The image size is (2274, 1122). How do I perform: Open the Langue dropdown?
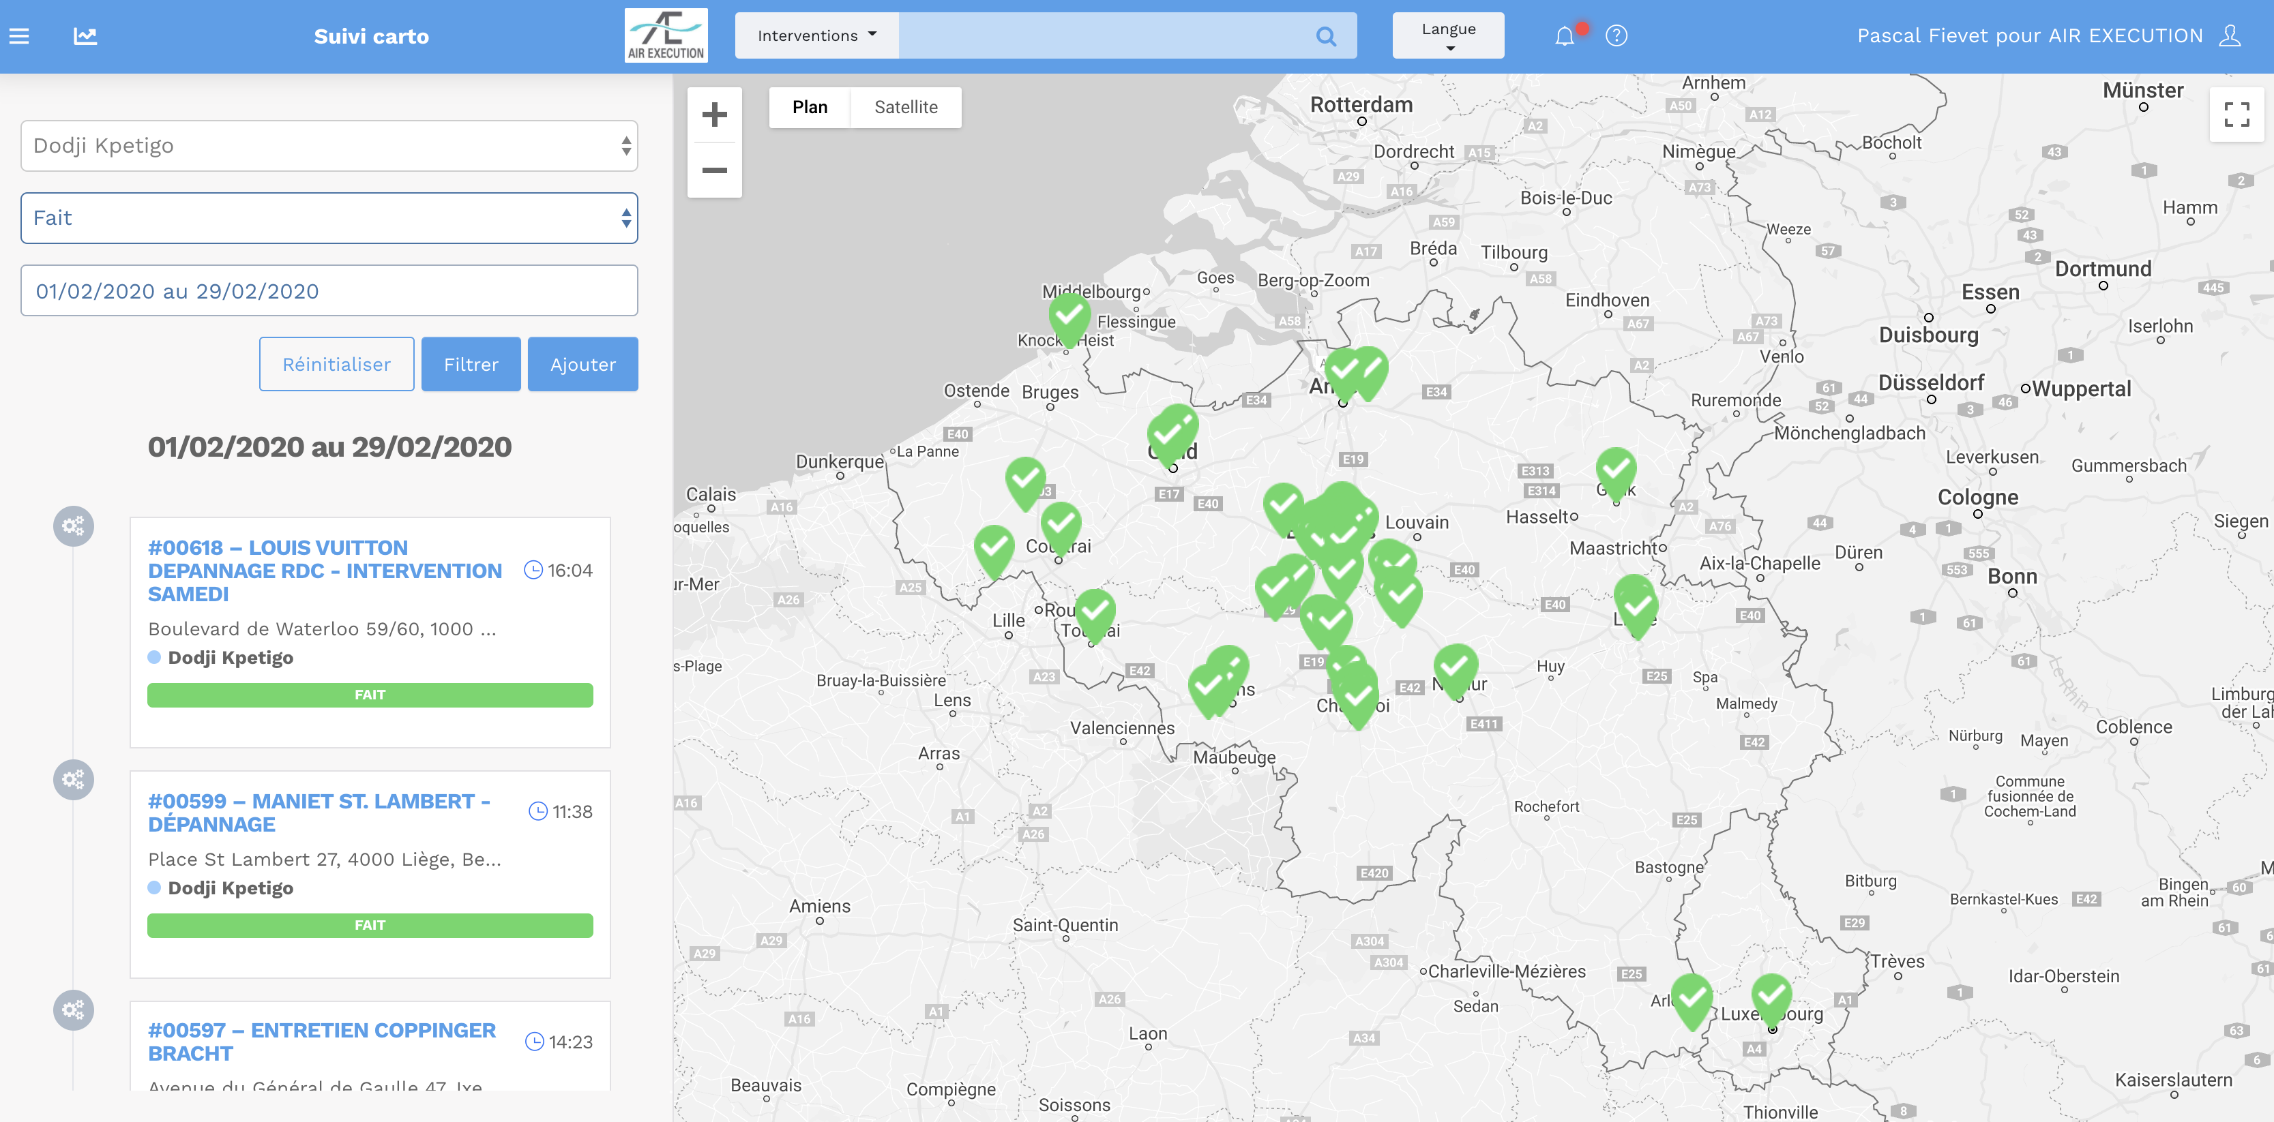pyautogui.click(x=1448, y=36)
